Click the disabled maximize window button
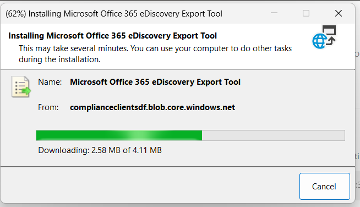The image size is (360, 207). click(306, 13)
